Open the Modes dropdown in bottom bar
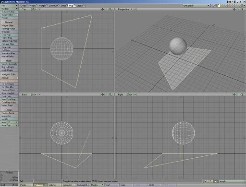 (97, 185)
